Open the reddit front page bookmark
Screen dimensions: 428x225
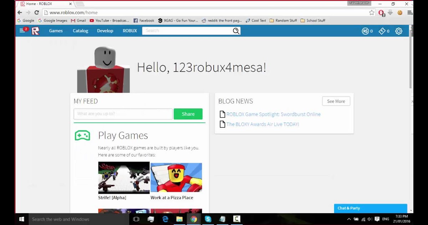222,21
